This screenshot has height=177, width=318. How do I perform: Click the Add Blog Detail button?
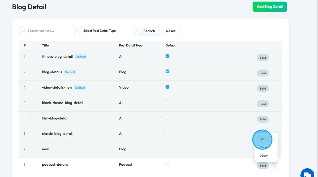click(x=269, y=7)
